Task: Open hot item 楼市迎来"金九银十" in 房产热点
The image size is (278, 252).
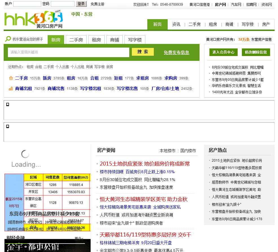Action: click(x=226, y=205)
